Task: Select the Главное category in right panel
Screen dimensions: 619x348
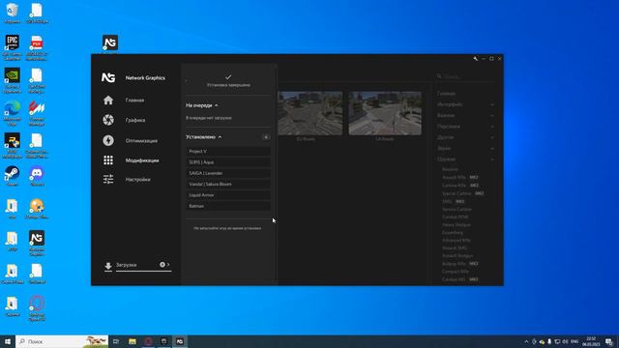Action: (446, 94)
